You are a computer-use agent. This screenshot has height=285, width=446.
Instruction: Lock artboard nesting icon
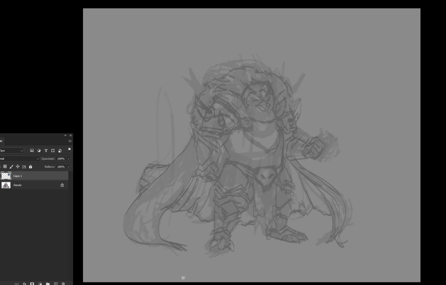[24, 166]
